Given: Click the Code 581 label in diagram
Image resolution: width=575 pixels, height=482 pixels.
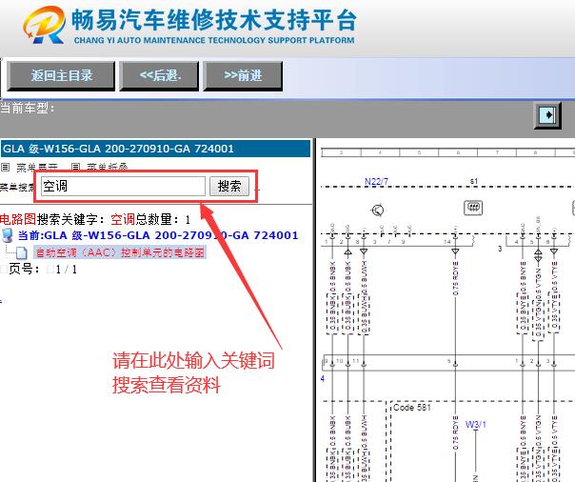Looking at the screenshot, I should [412, 407].
